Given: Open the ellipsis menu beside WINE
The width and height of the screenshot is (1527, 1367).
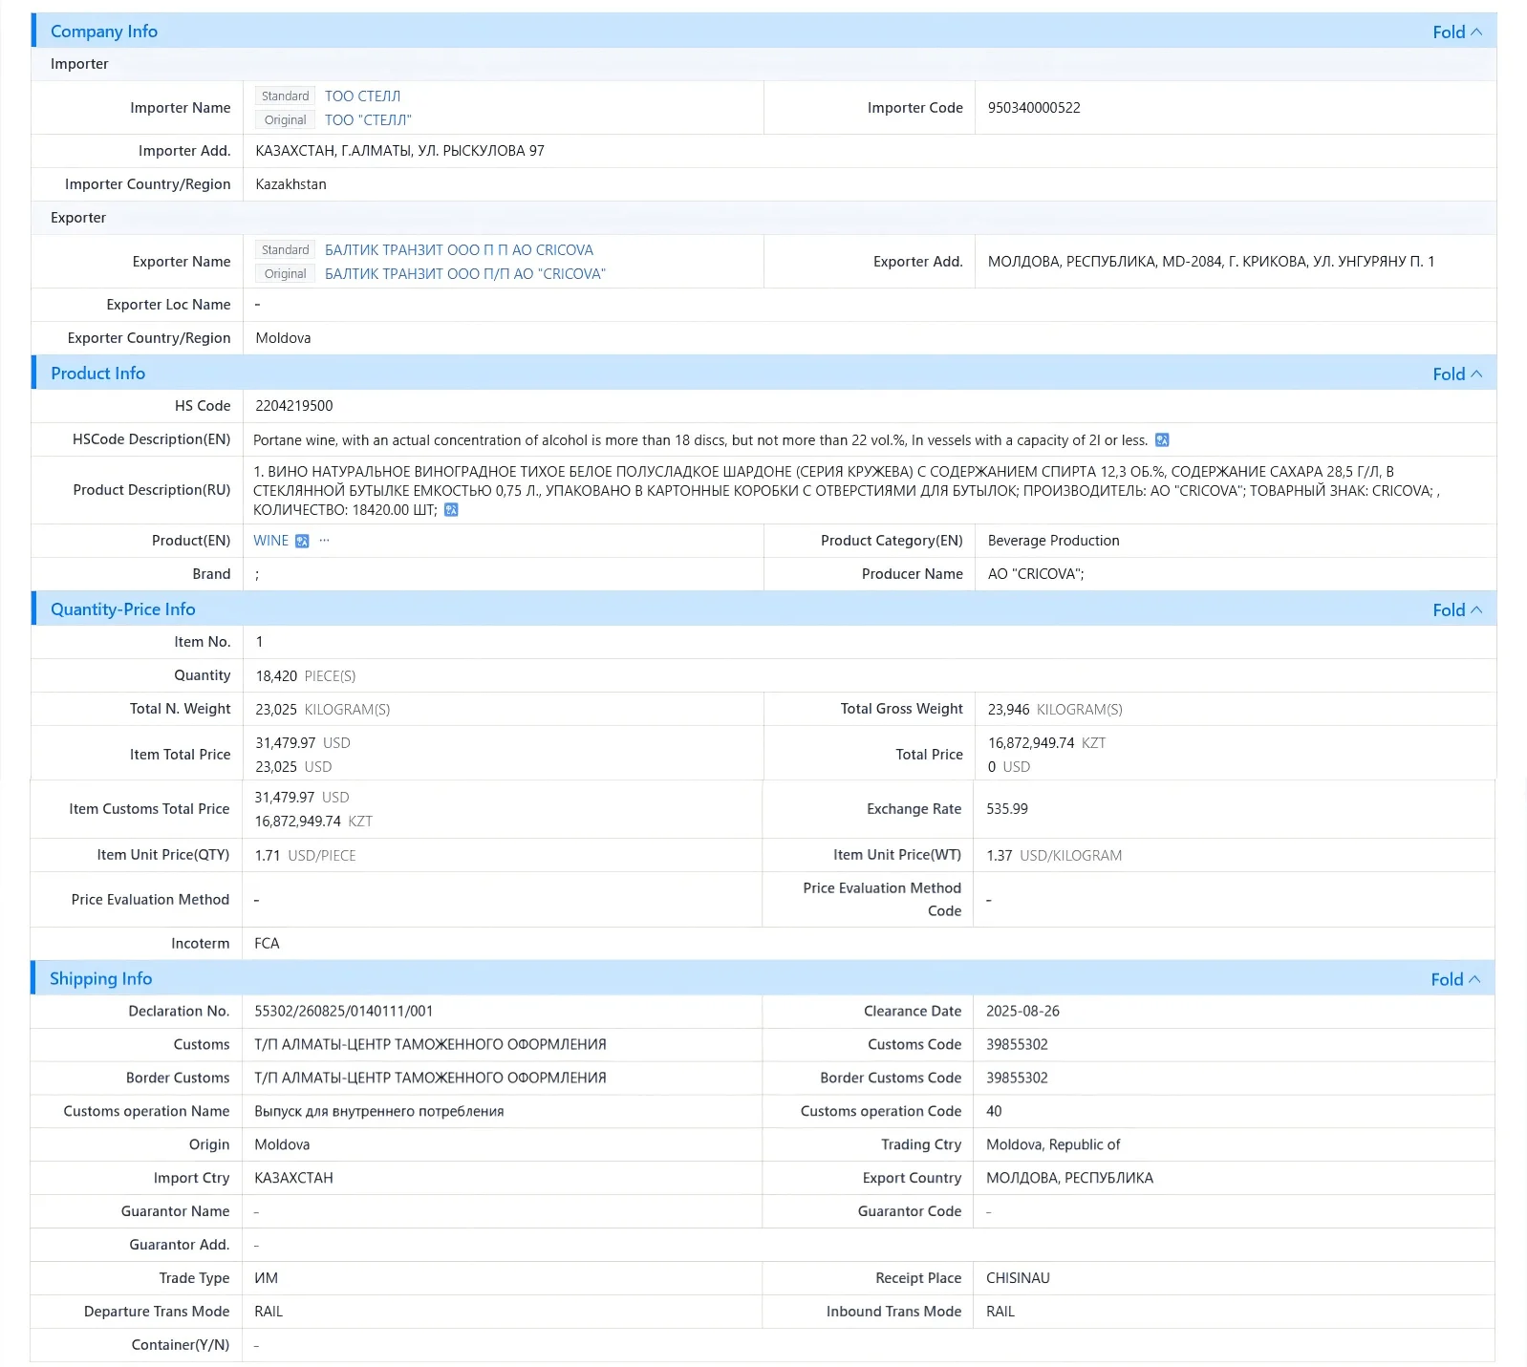Looking at the screenshot, I should coord(325,541).
